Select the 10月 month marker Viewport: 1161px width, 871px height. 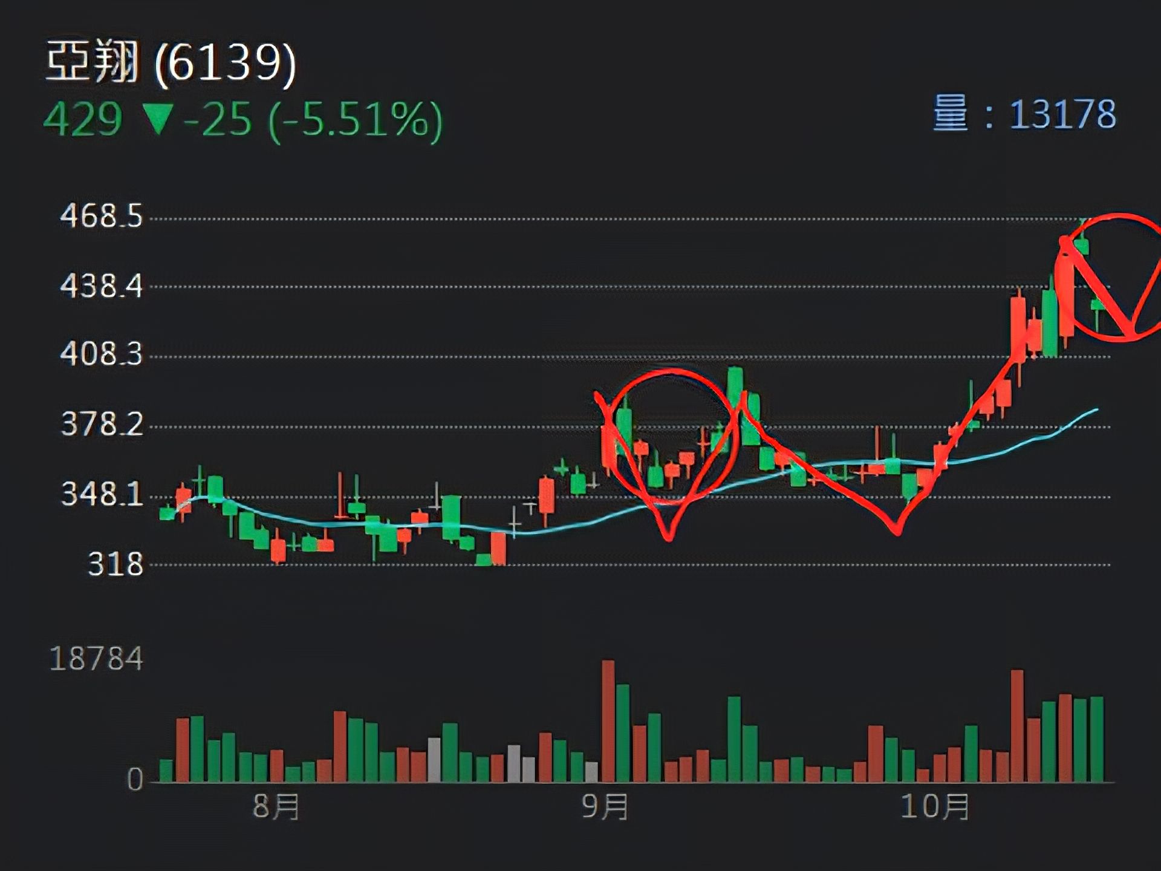tap(935, 806)
